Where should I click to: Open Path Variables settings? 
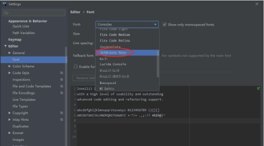point(24,33)
